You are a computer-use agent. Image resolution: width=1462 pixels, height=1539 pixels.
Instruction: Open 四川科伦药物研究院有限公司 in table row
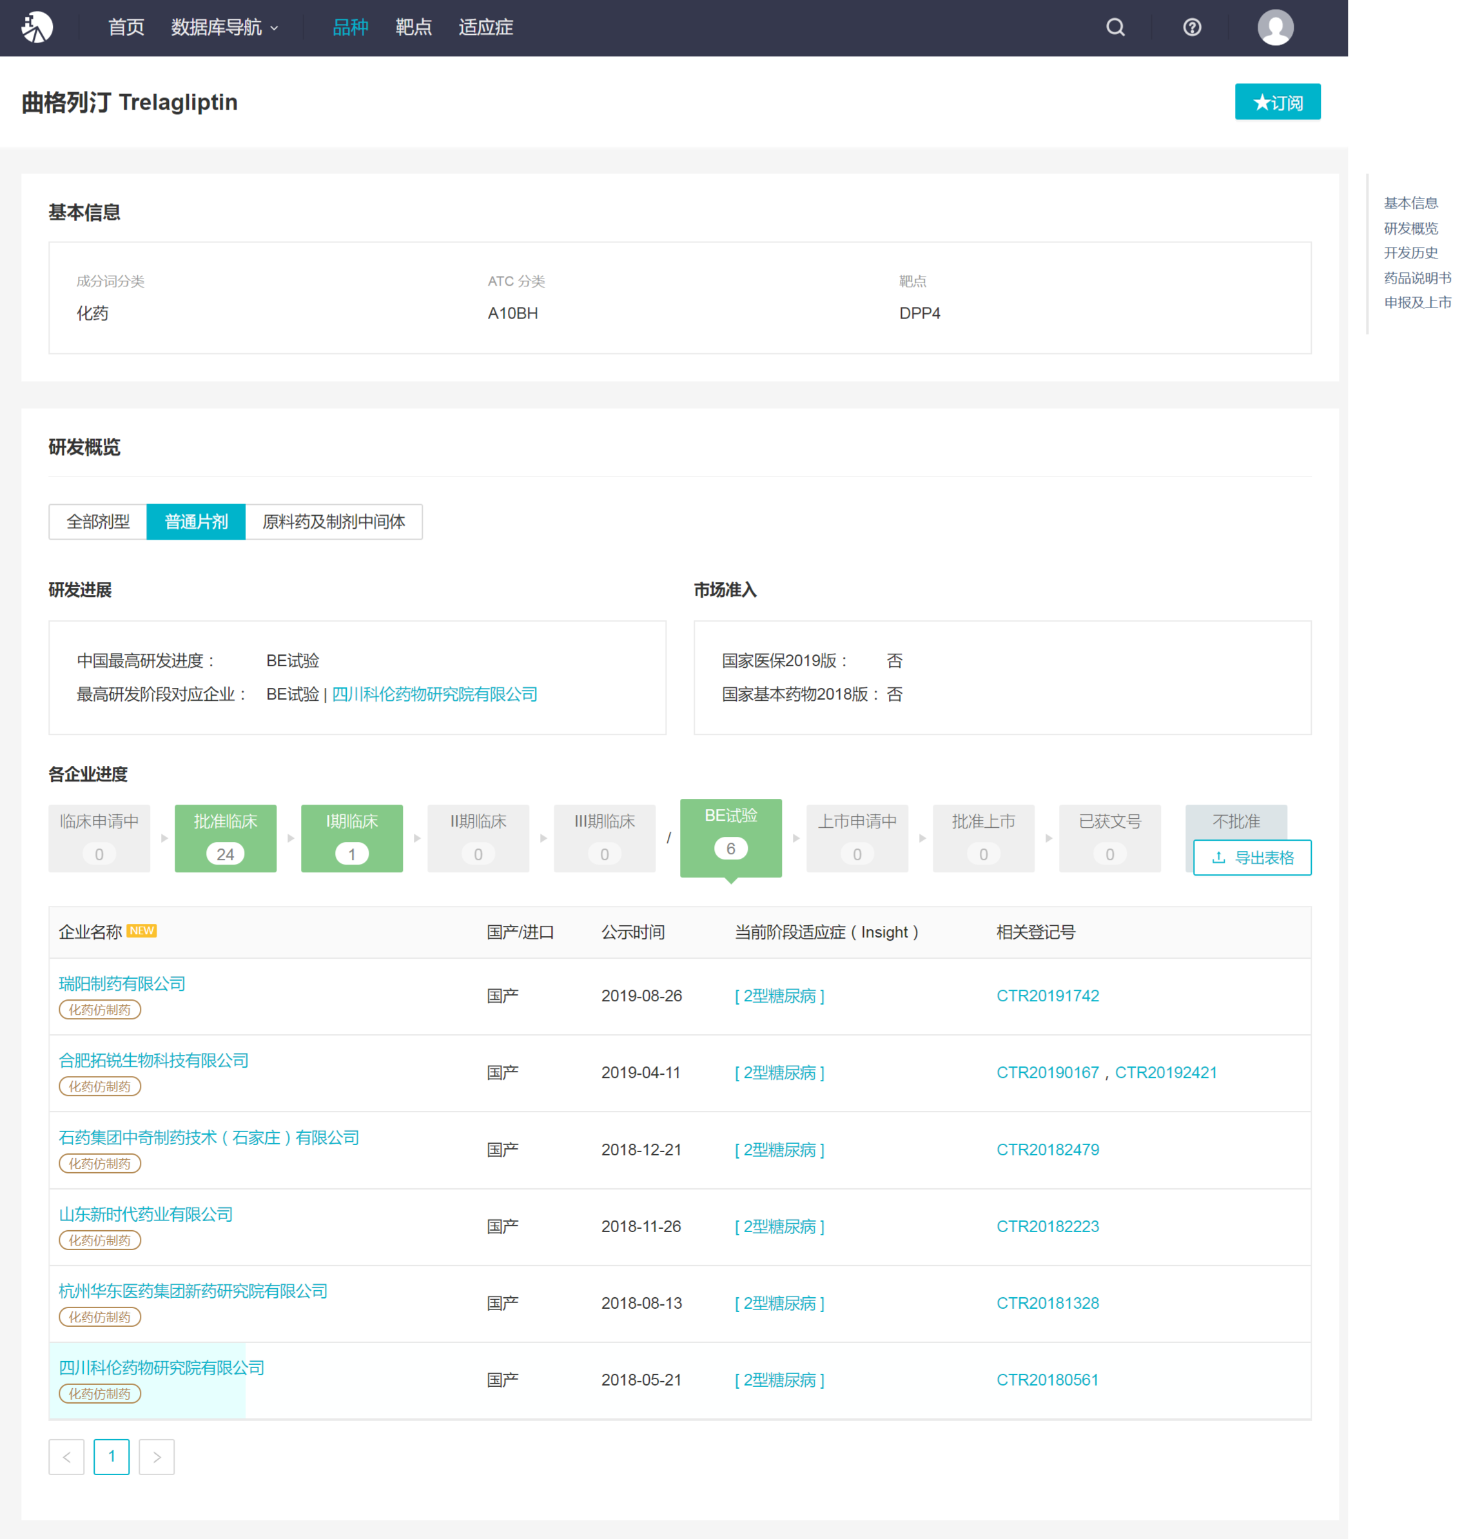coord(161,1367)
